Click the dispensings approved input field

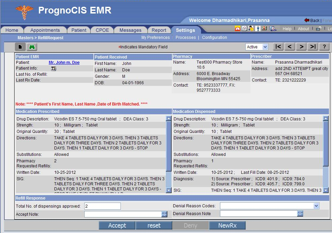[x=103, y=206]
